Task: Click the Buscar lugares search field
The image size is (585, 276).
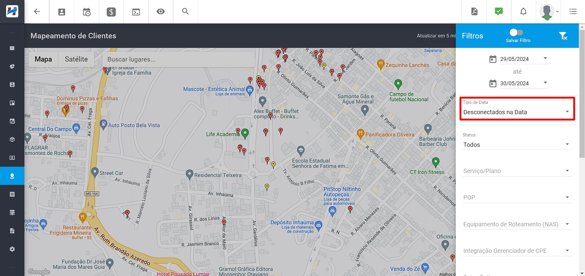Action: tap(179, 59)
